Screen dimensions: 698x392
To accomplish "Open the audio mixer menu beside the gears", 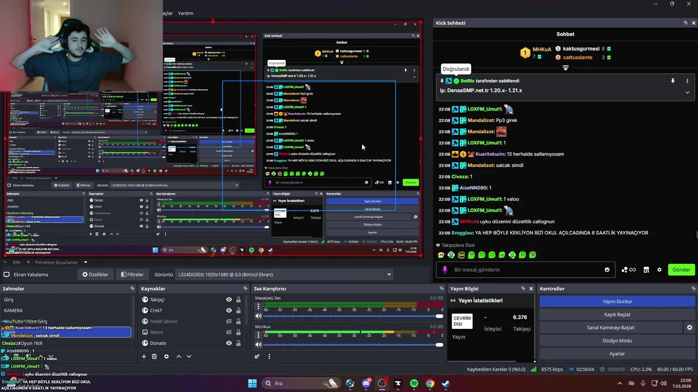I will [x=269, y=357].
